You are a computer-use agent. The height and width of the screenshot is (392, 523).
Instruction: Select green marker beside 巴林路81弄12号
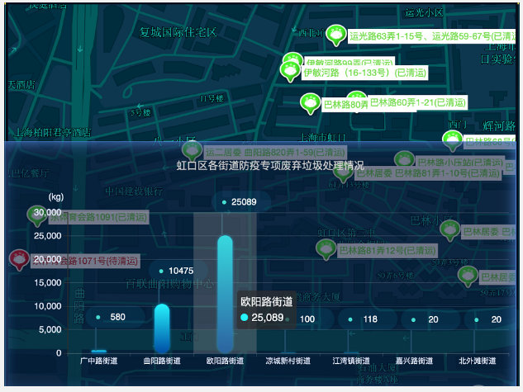click(x=326, y=248)
